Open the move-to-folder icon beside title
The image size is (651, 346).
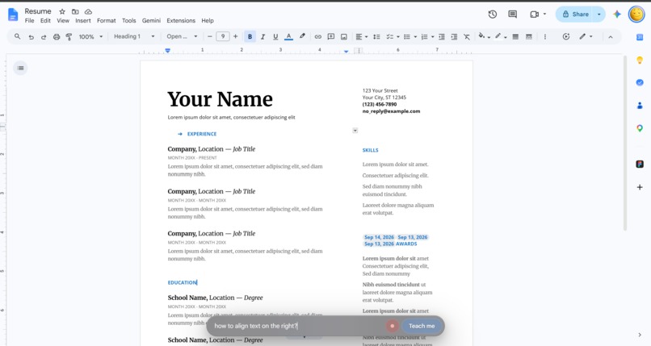pos(75,11)
